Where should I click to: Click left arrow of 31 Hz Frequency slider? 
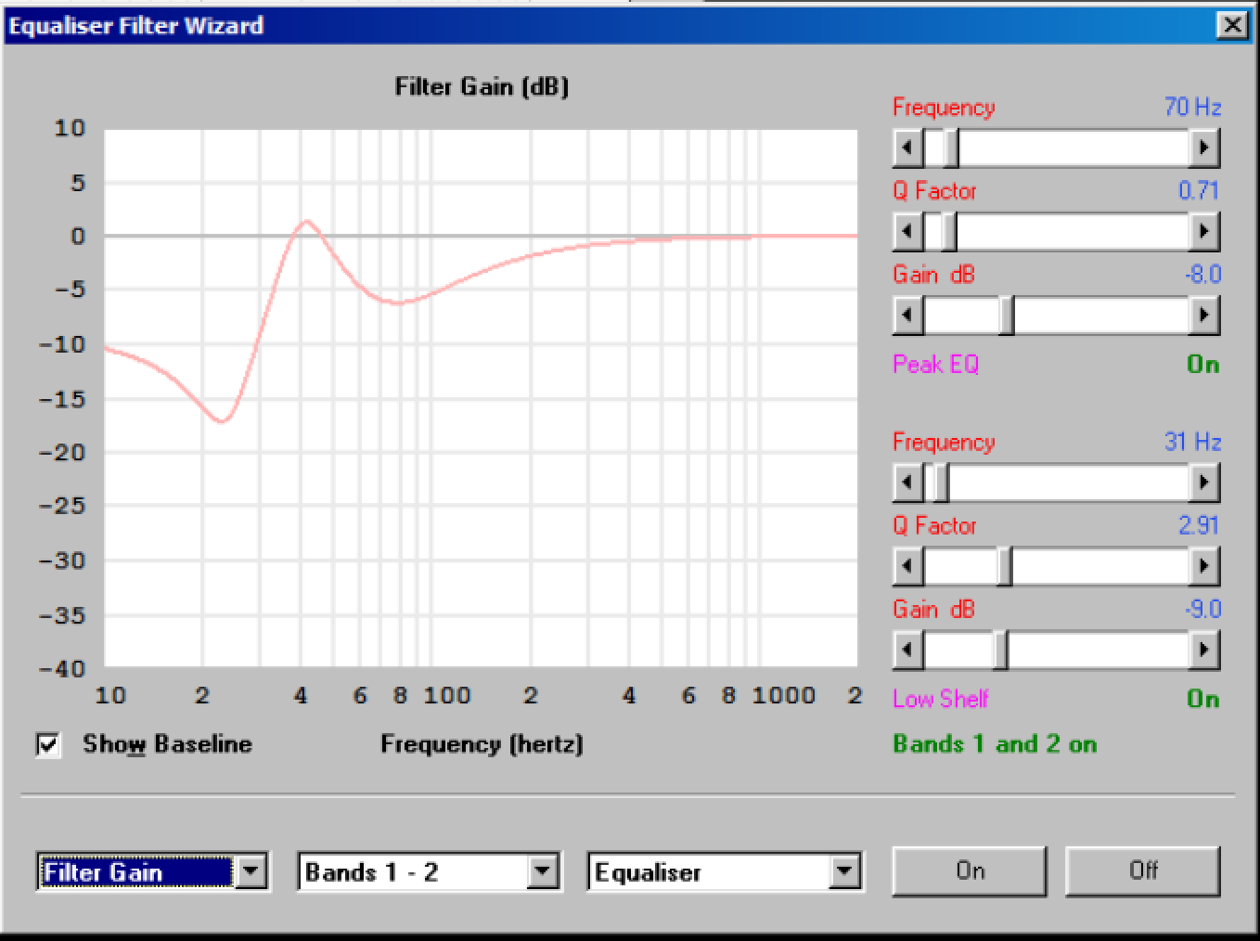coord(907,483)
